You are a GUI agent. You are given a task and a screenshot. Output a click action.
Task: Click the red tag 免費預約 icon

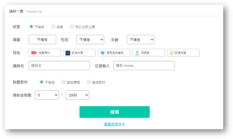[x=34, y=53]
